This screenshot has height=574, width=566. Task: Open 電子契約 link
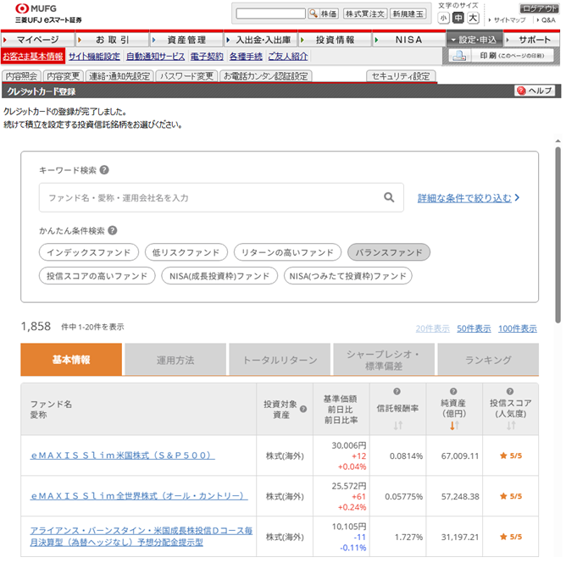coord(207,57)
